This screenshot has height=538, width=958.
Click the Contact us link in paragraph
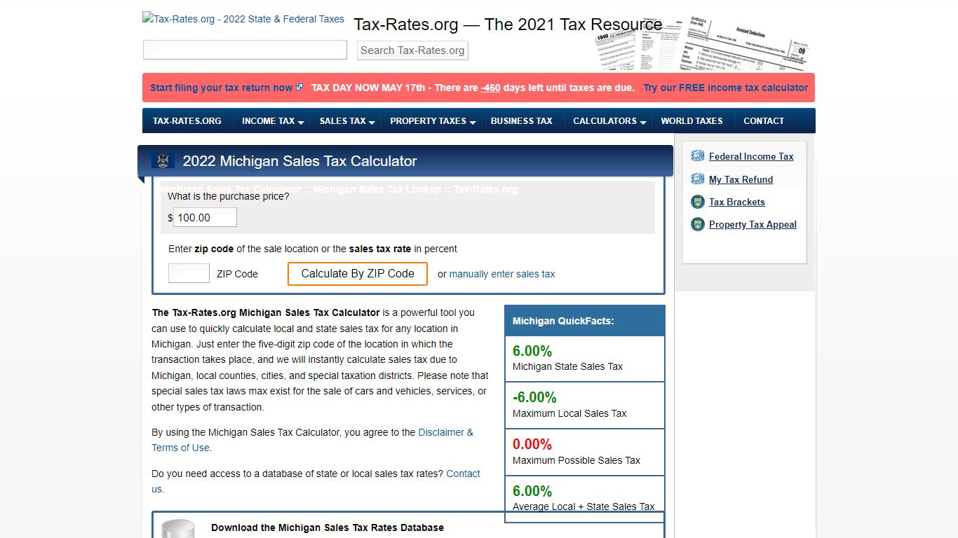(x=316, y=481)
